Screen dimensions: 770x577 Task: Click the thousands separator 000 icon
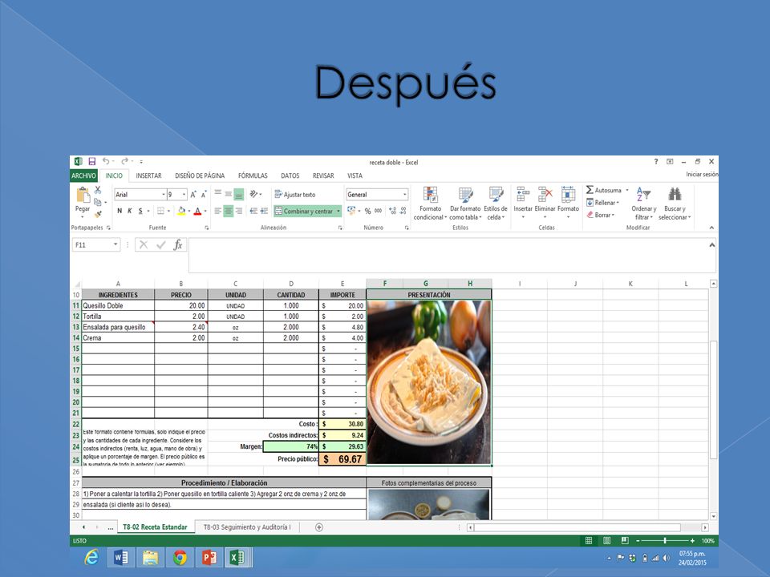click(x=378, y=211)
